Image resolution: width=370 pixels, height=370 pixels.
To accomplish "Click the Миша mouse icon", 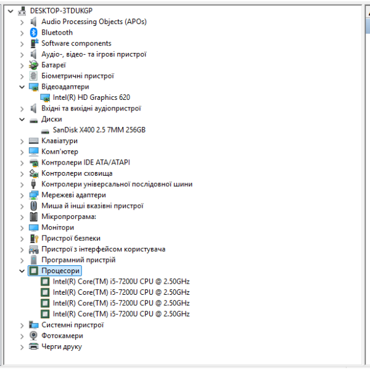I will pos(33,206).
